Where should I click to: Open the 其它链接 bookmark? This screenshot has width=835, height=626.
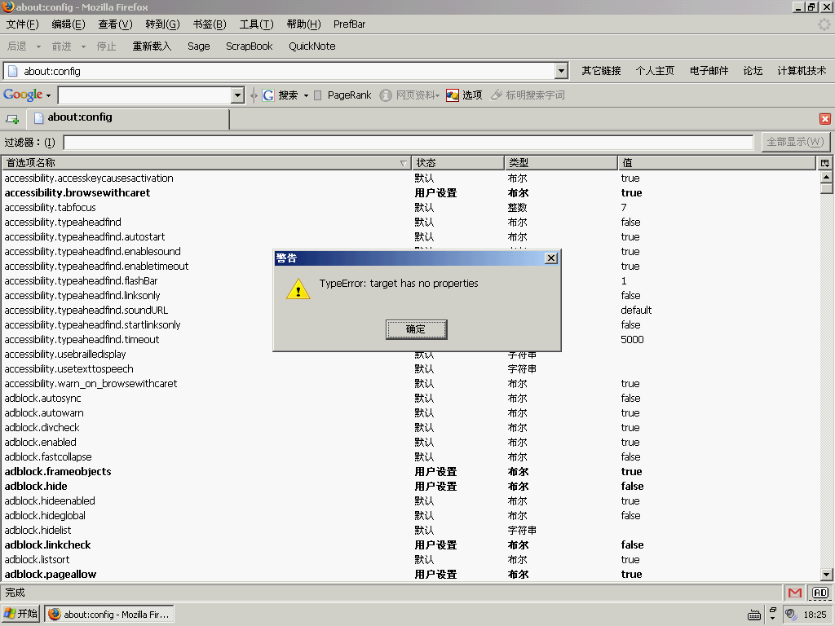point(601,71)
